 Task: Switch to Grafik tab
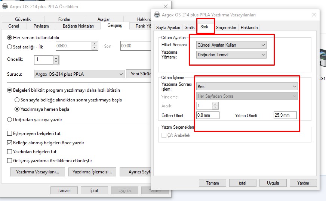point(190,27)
